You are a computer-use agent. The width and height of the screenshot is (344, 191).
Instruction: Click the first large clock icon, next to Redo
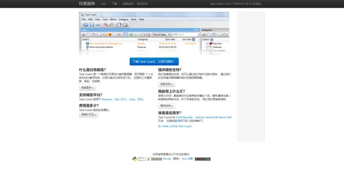pos(119,25)
